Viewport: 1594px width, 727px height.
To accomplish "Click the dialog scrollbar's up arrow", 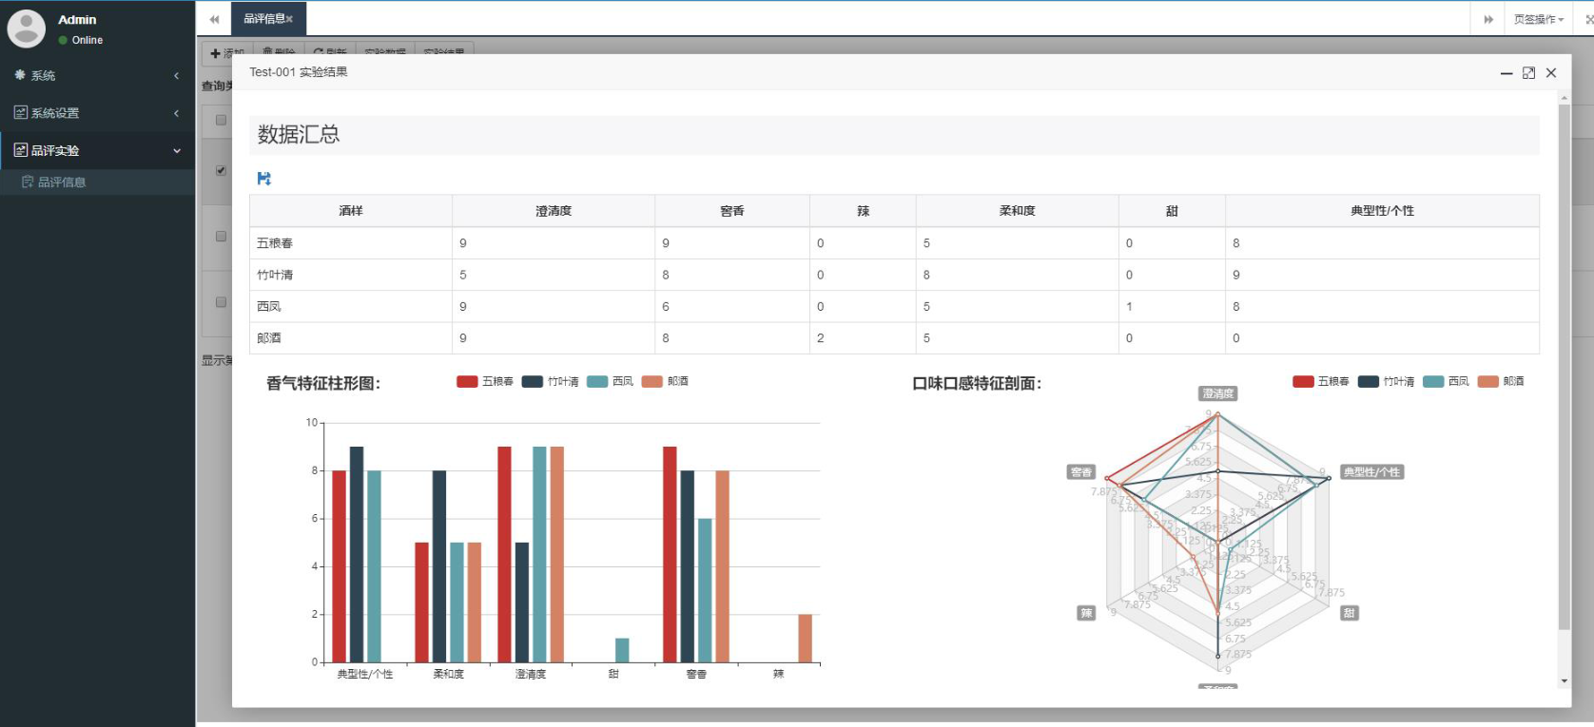I will 1565,98.
